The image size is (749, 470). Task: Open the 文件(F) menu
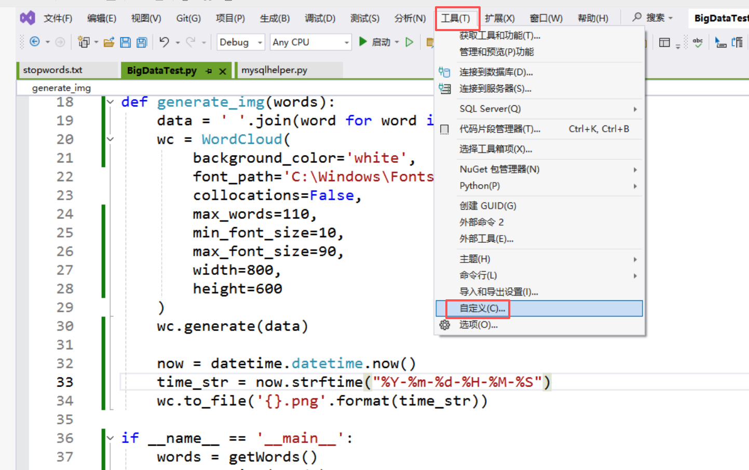58,18
